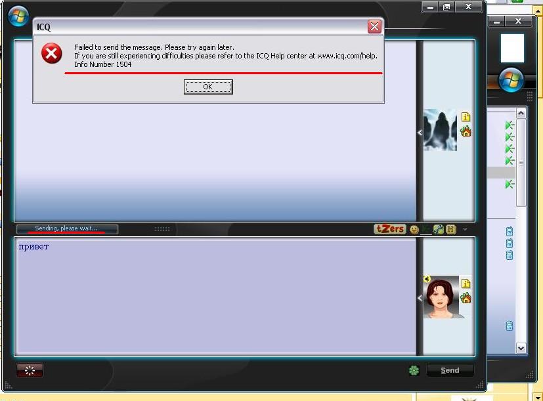Click the wrench tools icon in chat toolbar
Screen dimensions: 543x401
(x=438, y=229)
